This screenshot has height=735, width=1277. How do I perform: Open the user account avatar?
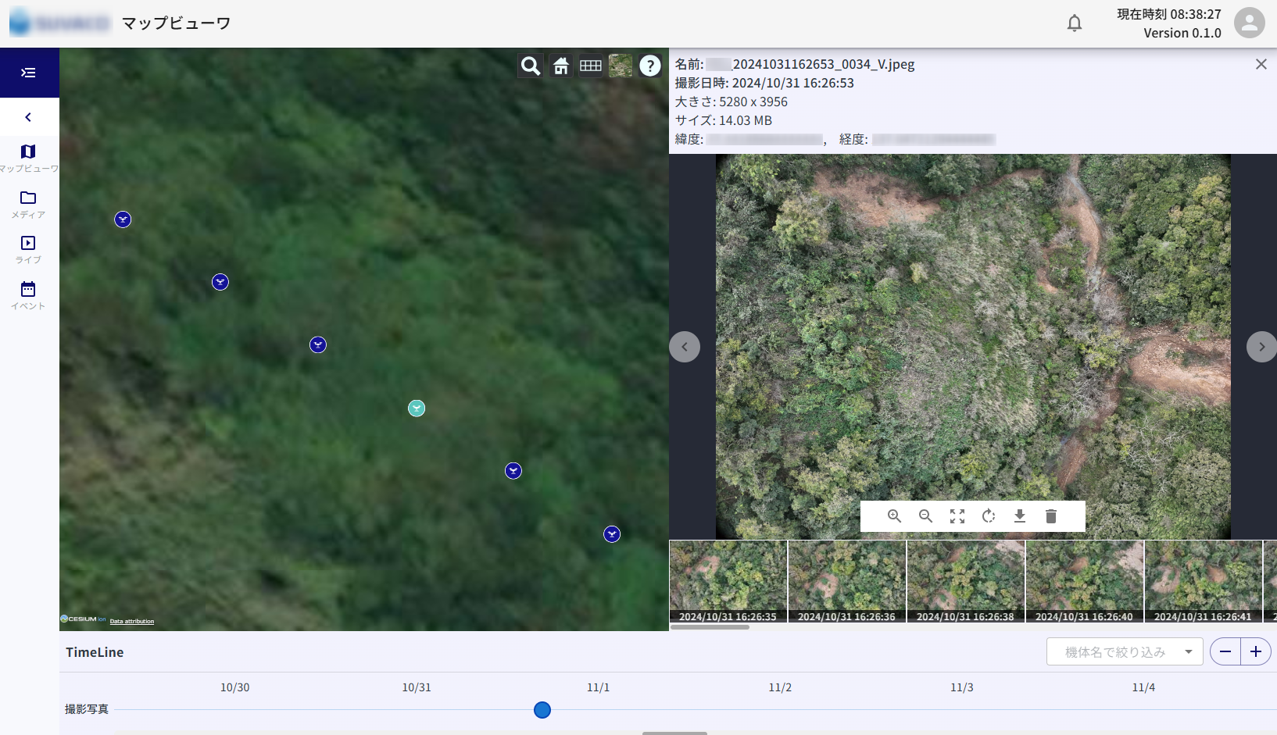1250,23
